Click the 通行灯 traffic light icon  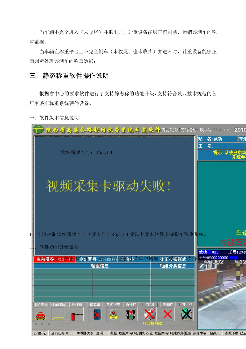[131, 314]
